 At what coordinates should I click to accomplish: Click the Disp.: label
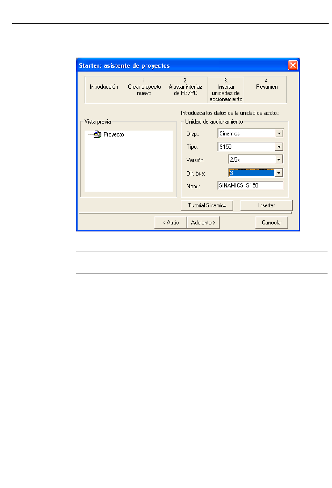coord(193,134)
